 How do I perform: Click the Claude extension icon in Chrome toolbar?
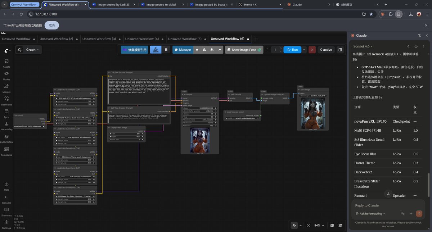pyautogui.click(x=382, y=14)
